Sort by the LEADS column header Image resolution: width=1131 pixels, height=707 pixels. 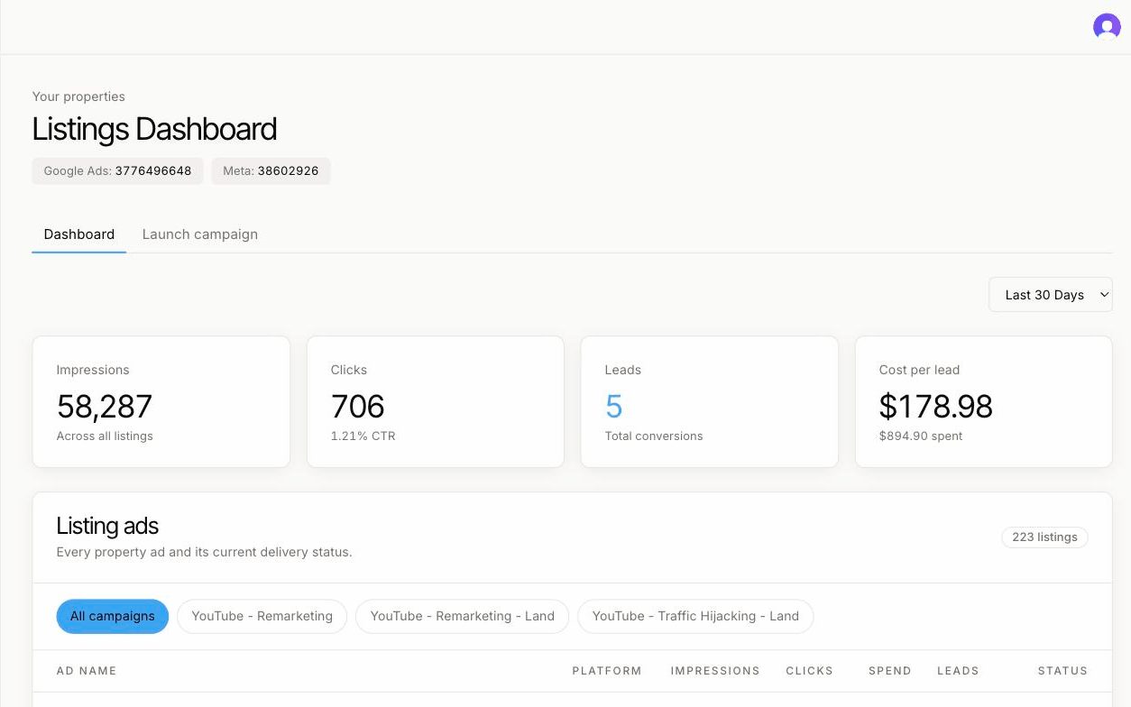tap(958, 671)
